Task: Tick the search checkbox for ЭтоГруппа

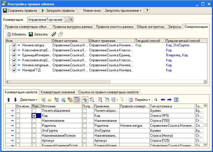Action: 34,131
